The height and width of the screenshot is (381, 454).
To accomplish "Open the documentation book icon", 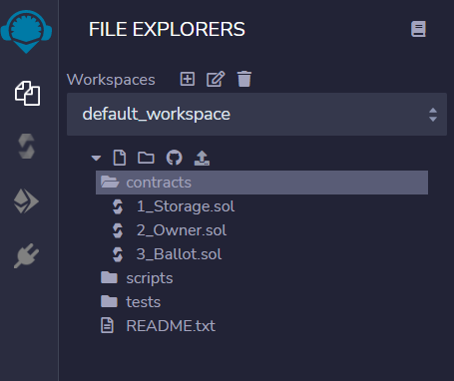I will 418,29.
